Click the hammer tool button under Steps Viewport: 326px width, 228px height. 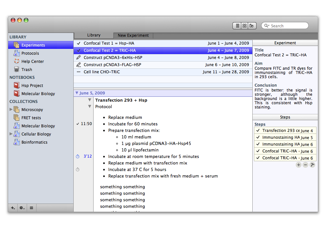tap(312, 165)
